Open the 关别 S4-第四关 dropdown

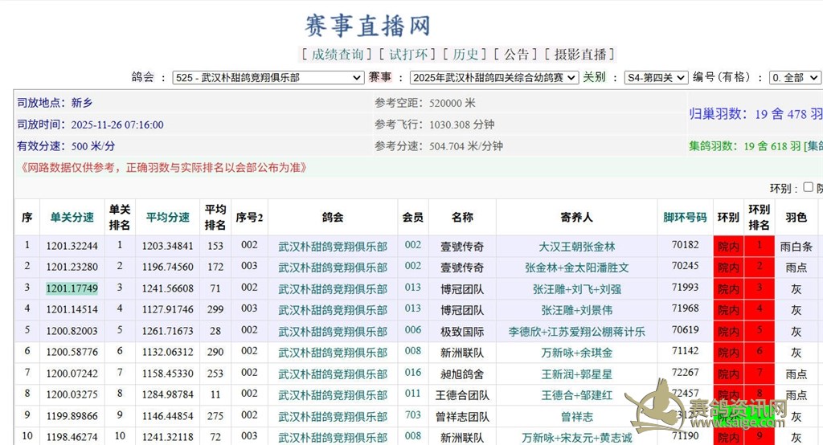pyautogui.click(x=657, y=78)
